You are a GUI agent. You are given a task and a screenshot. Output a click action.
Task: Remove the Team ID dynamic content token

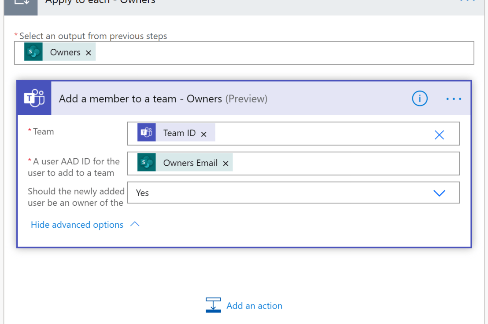click(203, 134)
